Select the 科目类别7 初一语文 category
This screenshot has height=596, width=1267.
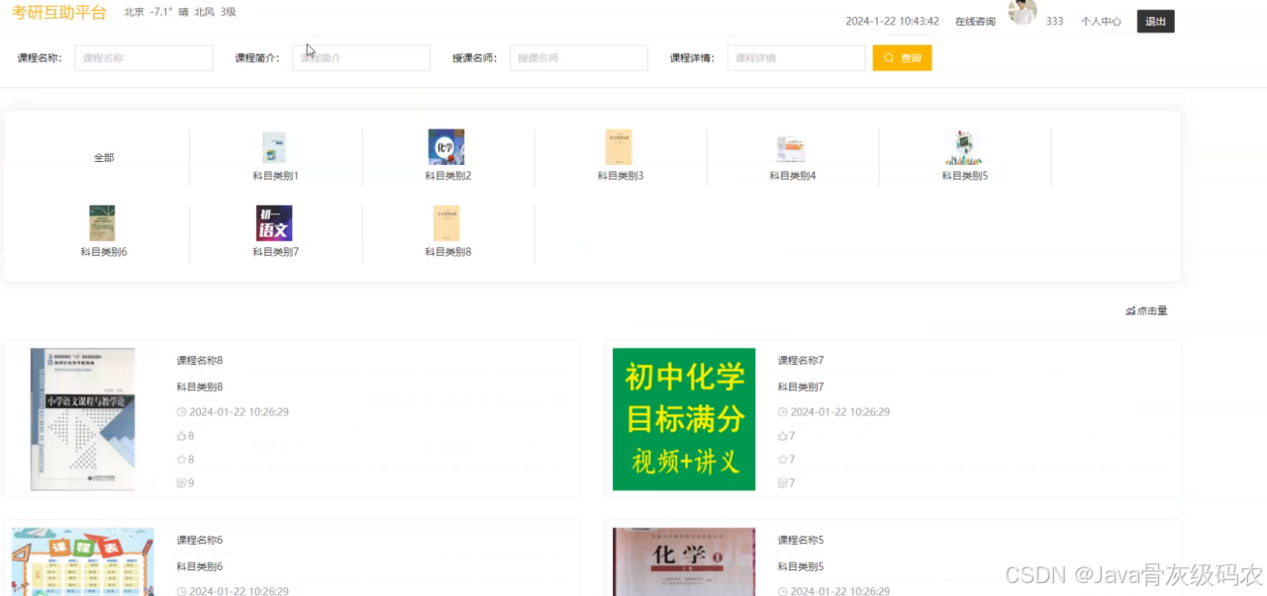273,223
